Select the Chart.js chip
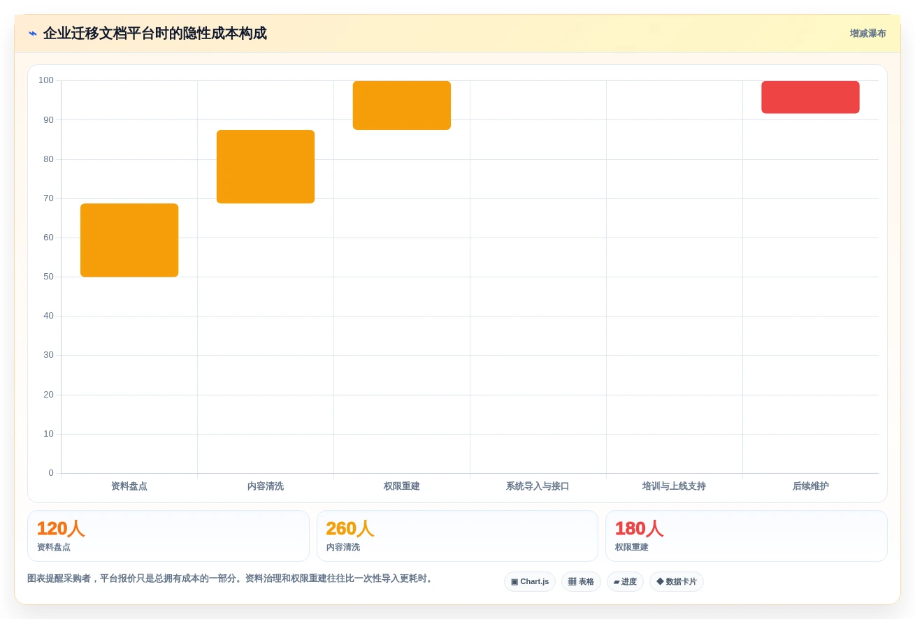The height and width of the screenshot is (619, 915). tap(530, 581)
